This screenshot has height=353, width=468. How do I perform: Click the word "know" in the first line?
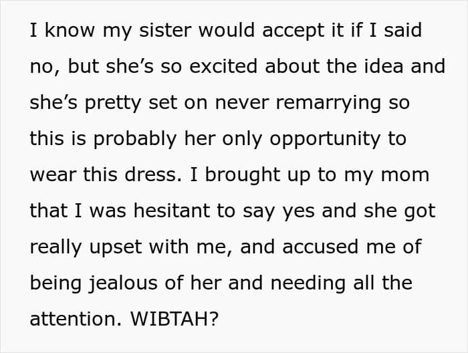(x=70, y=30)
